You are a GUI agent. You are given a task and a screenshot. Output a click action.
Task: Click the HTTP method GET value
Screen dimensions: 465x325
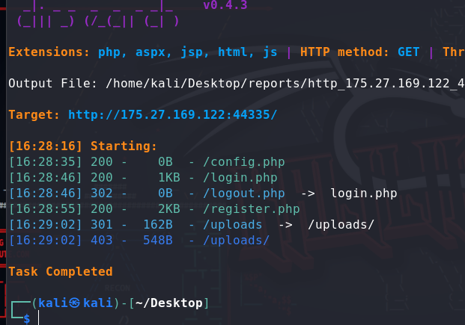tap(409, 52)
